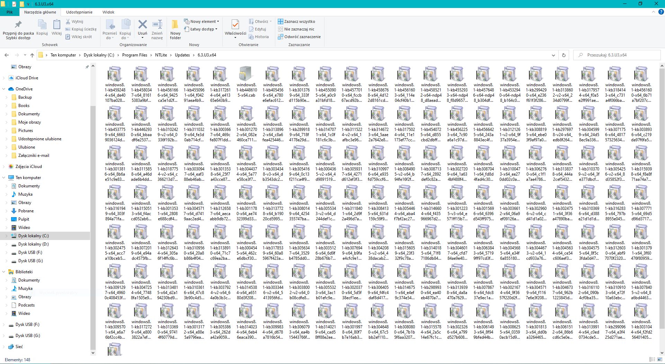
Task: Switch to the Udostępnianie tab
Action: click(x=79, y=12)
